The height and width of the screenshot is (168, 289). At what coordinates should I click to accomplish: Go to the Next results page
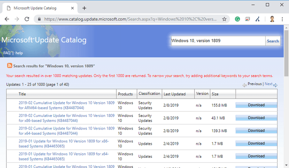pos(268,84)
